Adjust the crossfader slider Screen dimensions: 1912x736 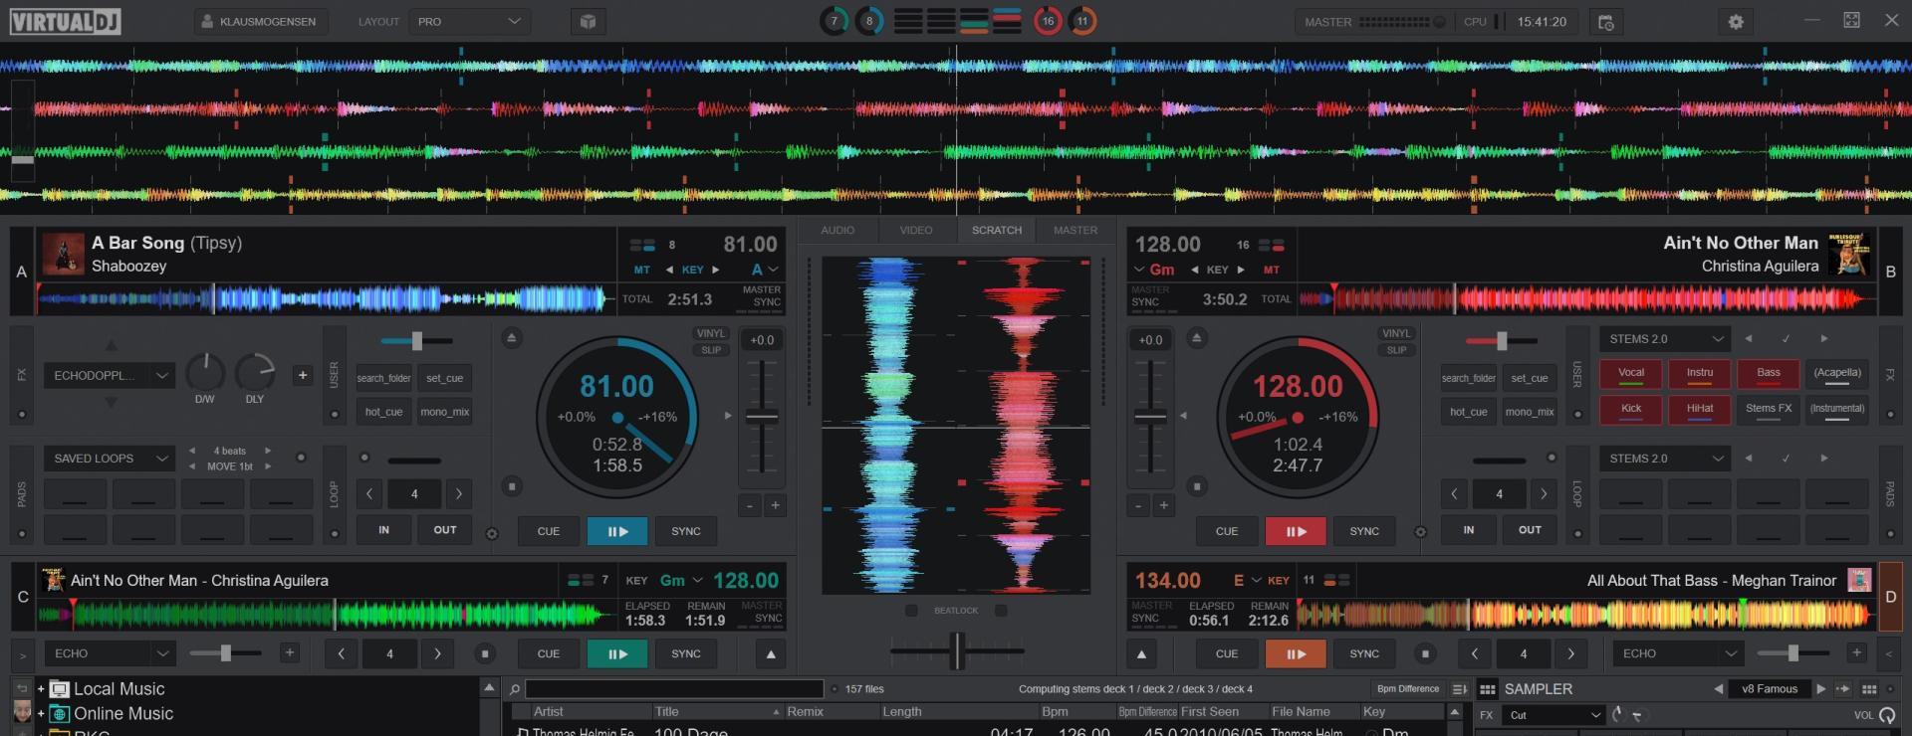click(957, 651)
